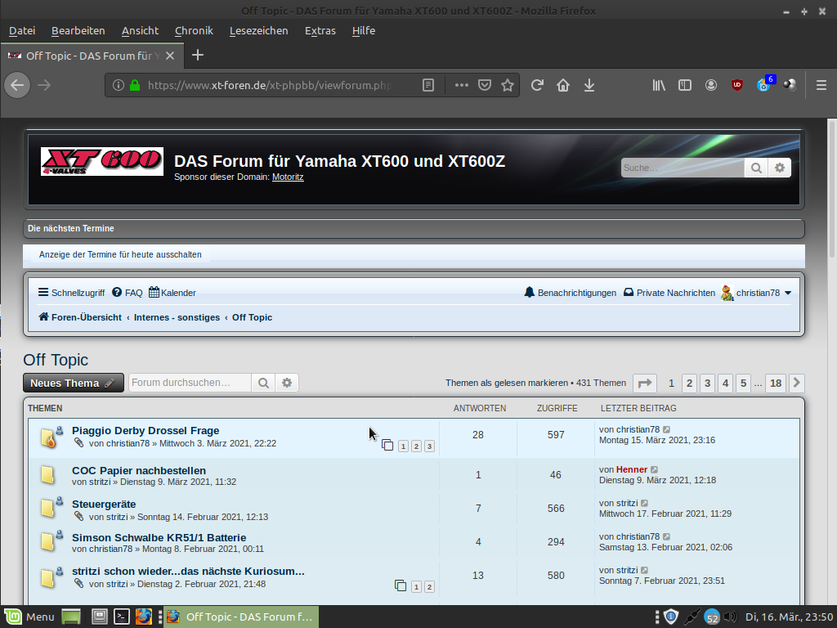
Task: Open the Firefox library icon
Action: click(x=659, y=85)
